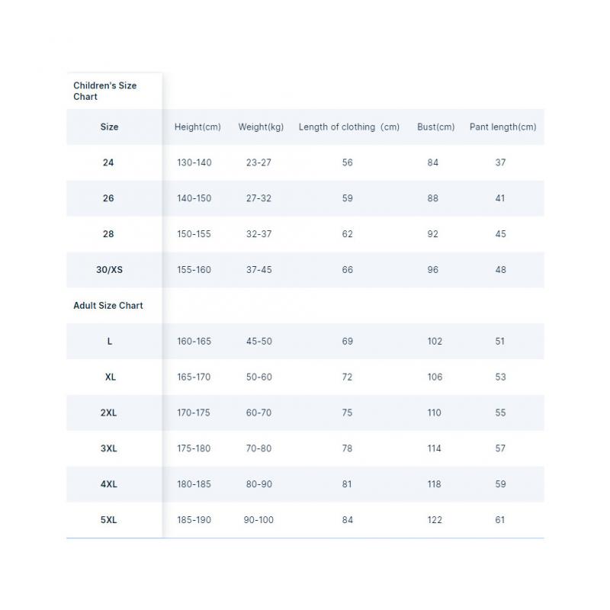Image resolution: width=610 pixels, height=610 pixels.
Task: Click the Pant length(cm) header
Action: [x=502, y=127]
